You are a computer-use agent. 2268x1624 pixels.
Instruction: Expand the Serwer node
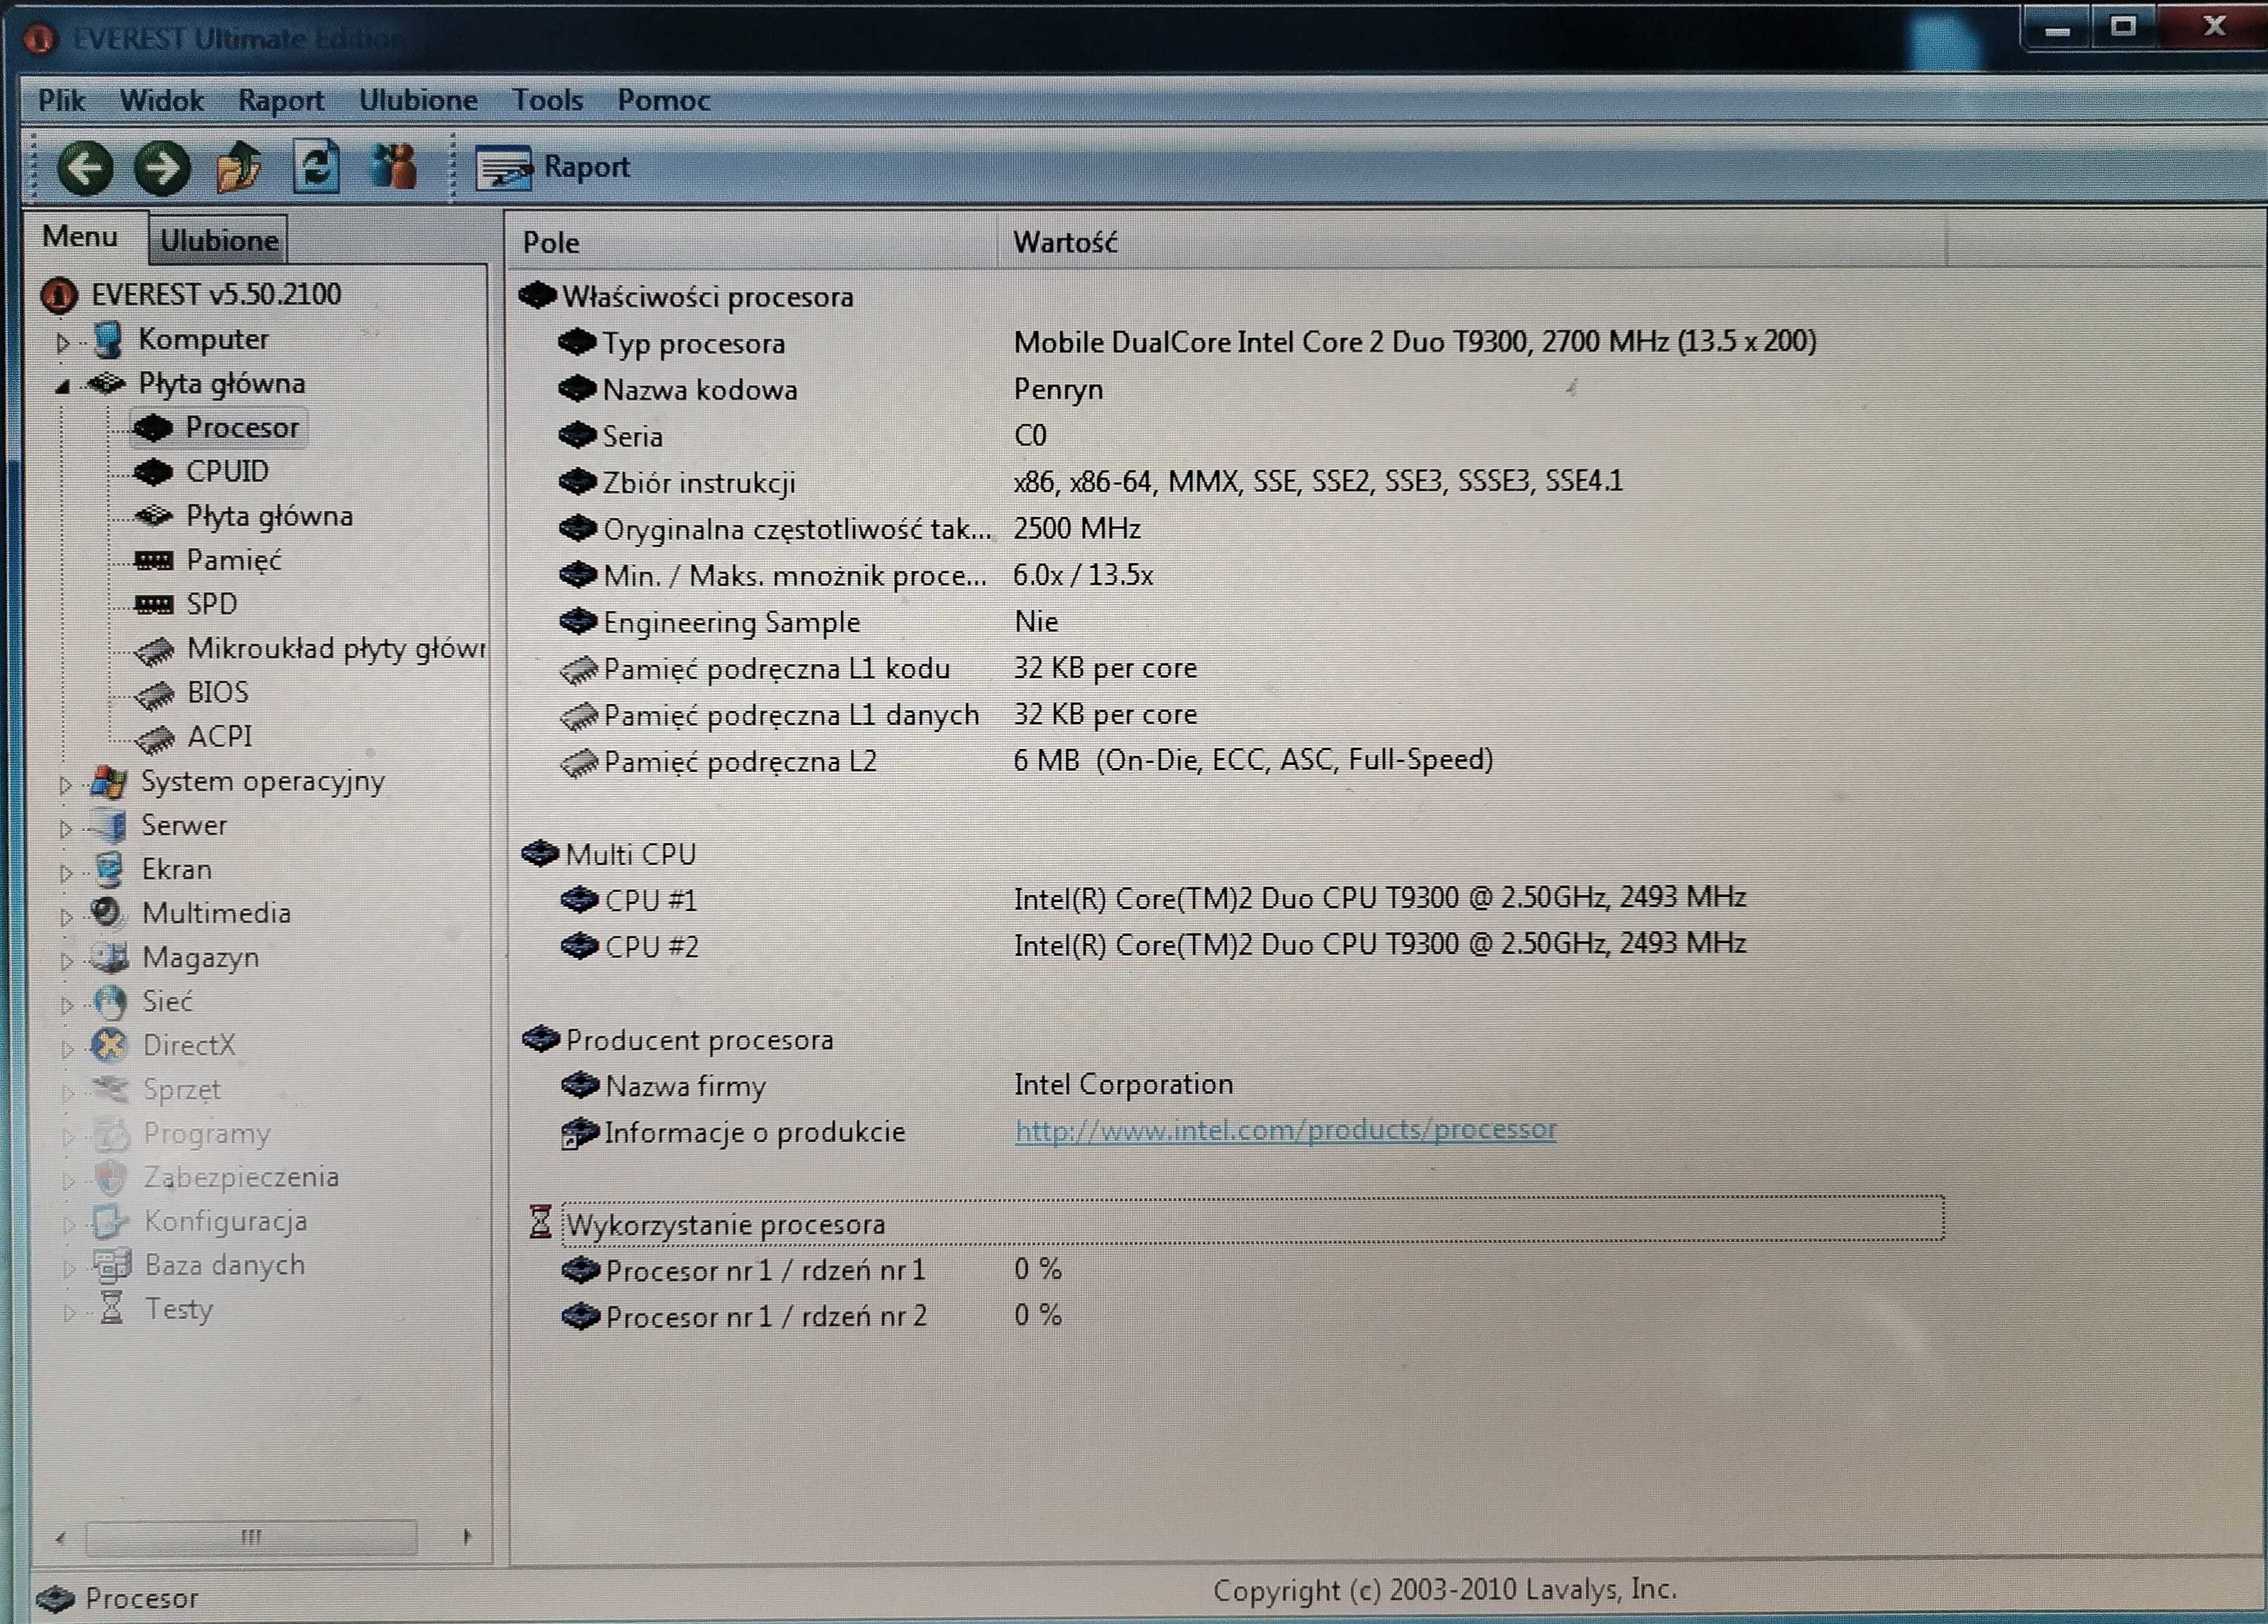coord(65,828)
